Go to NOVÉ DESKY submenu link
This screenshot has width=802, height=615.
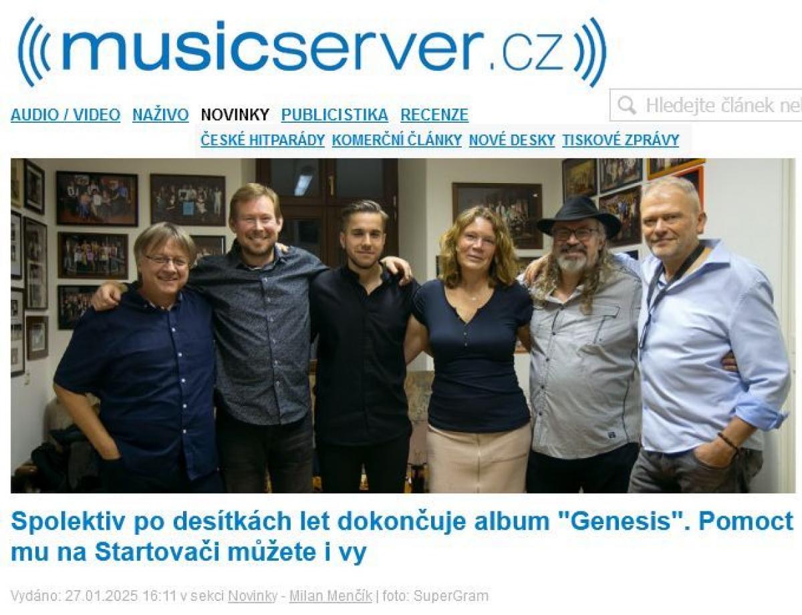(512, 140)
